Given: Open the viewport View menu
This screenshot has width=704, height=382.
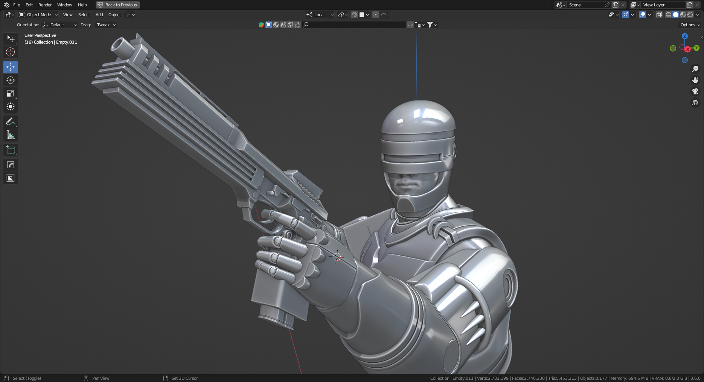Looking at the screenshot, I should click(x=68, y=15).
